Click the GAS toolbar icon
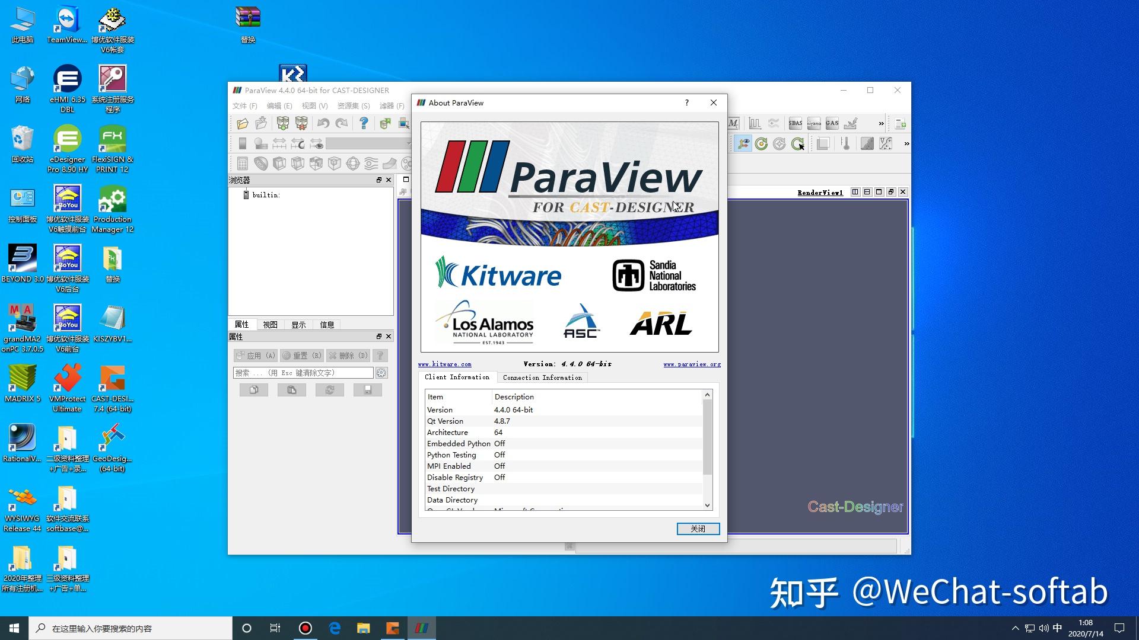Viewport: 1139px width, 640px height. point(832,123)
